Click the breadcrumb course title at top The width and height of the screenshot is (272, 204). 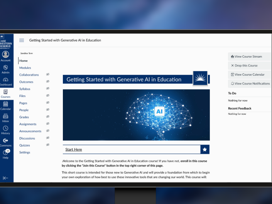click(x=65, y=40)
